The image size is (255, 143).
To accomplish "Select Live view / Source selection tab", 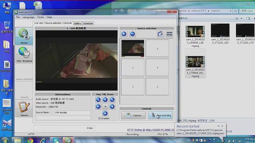I will [53, 23].
